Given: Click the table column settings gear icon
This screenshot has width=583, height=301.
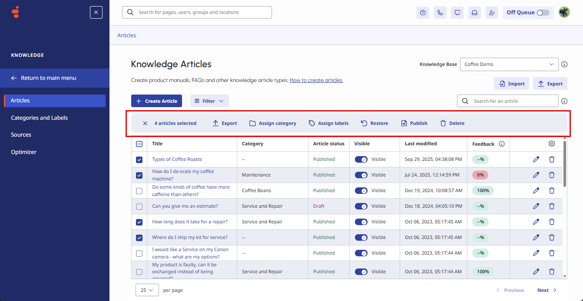Looking at the screenshot, I should click(x=552, y=144).
